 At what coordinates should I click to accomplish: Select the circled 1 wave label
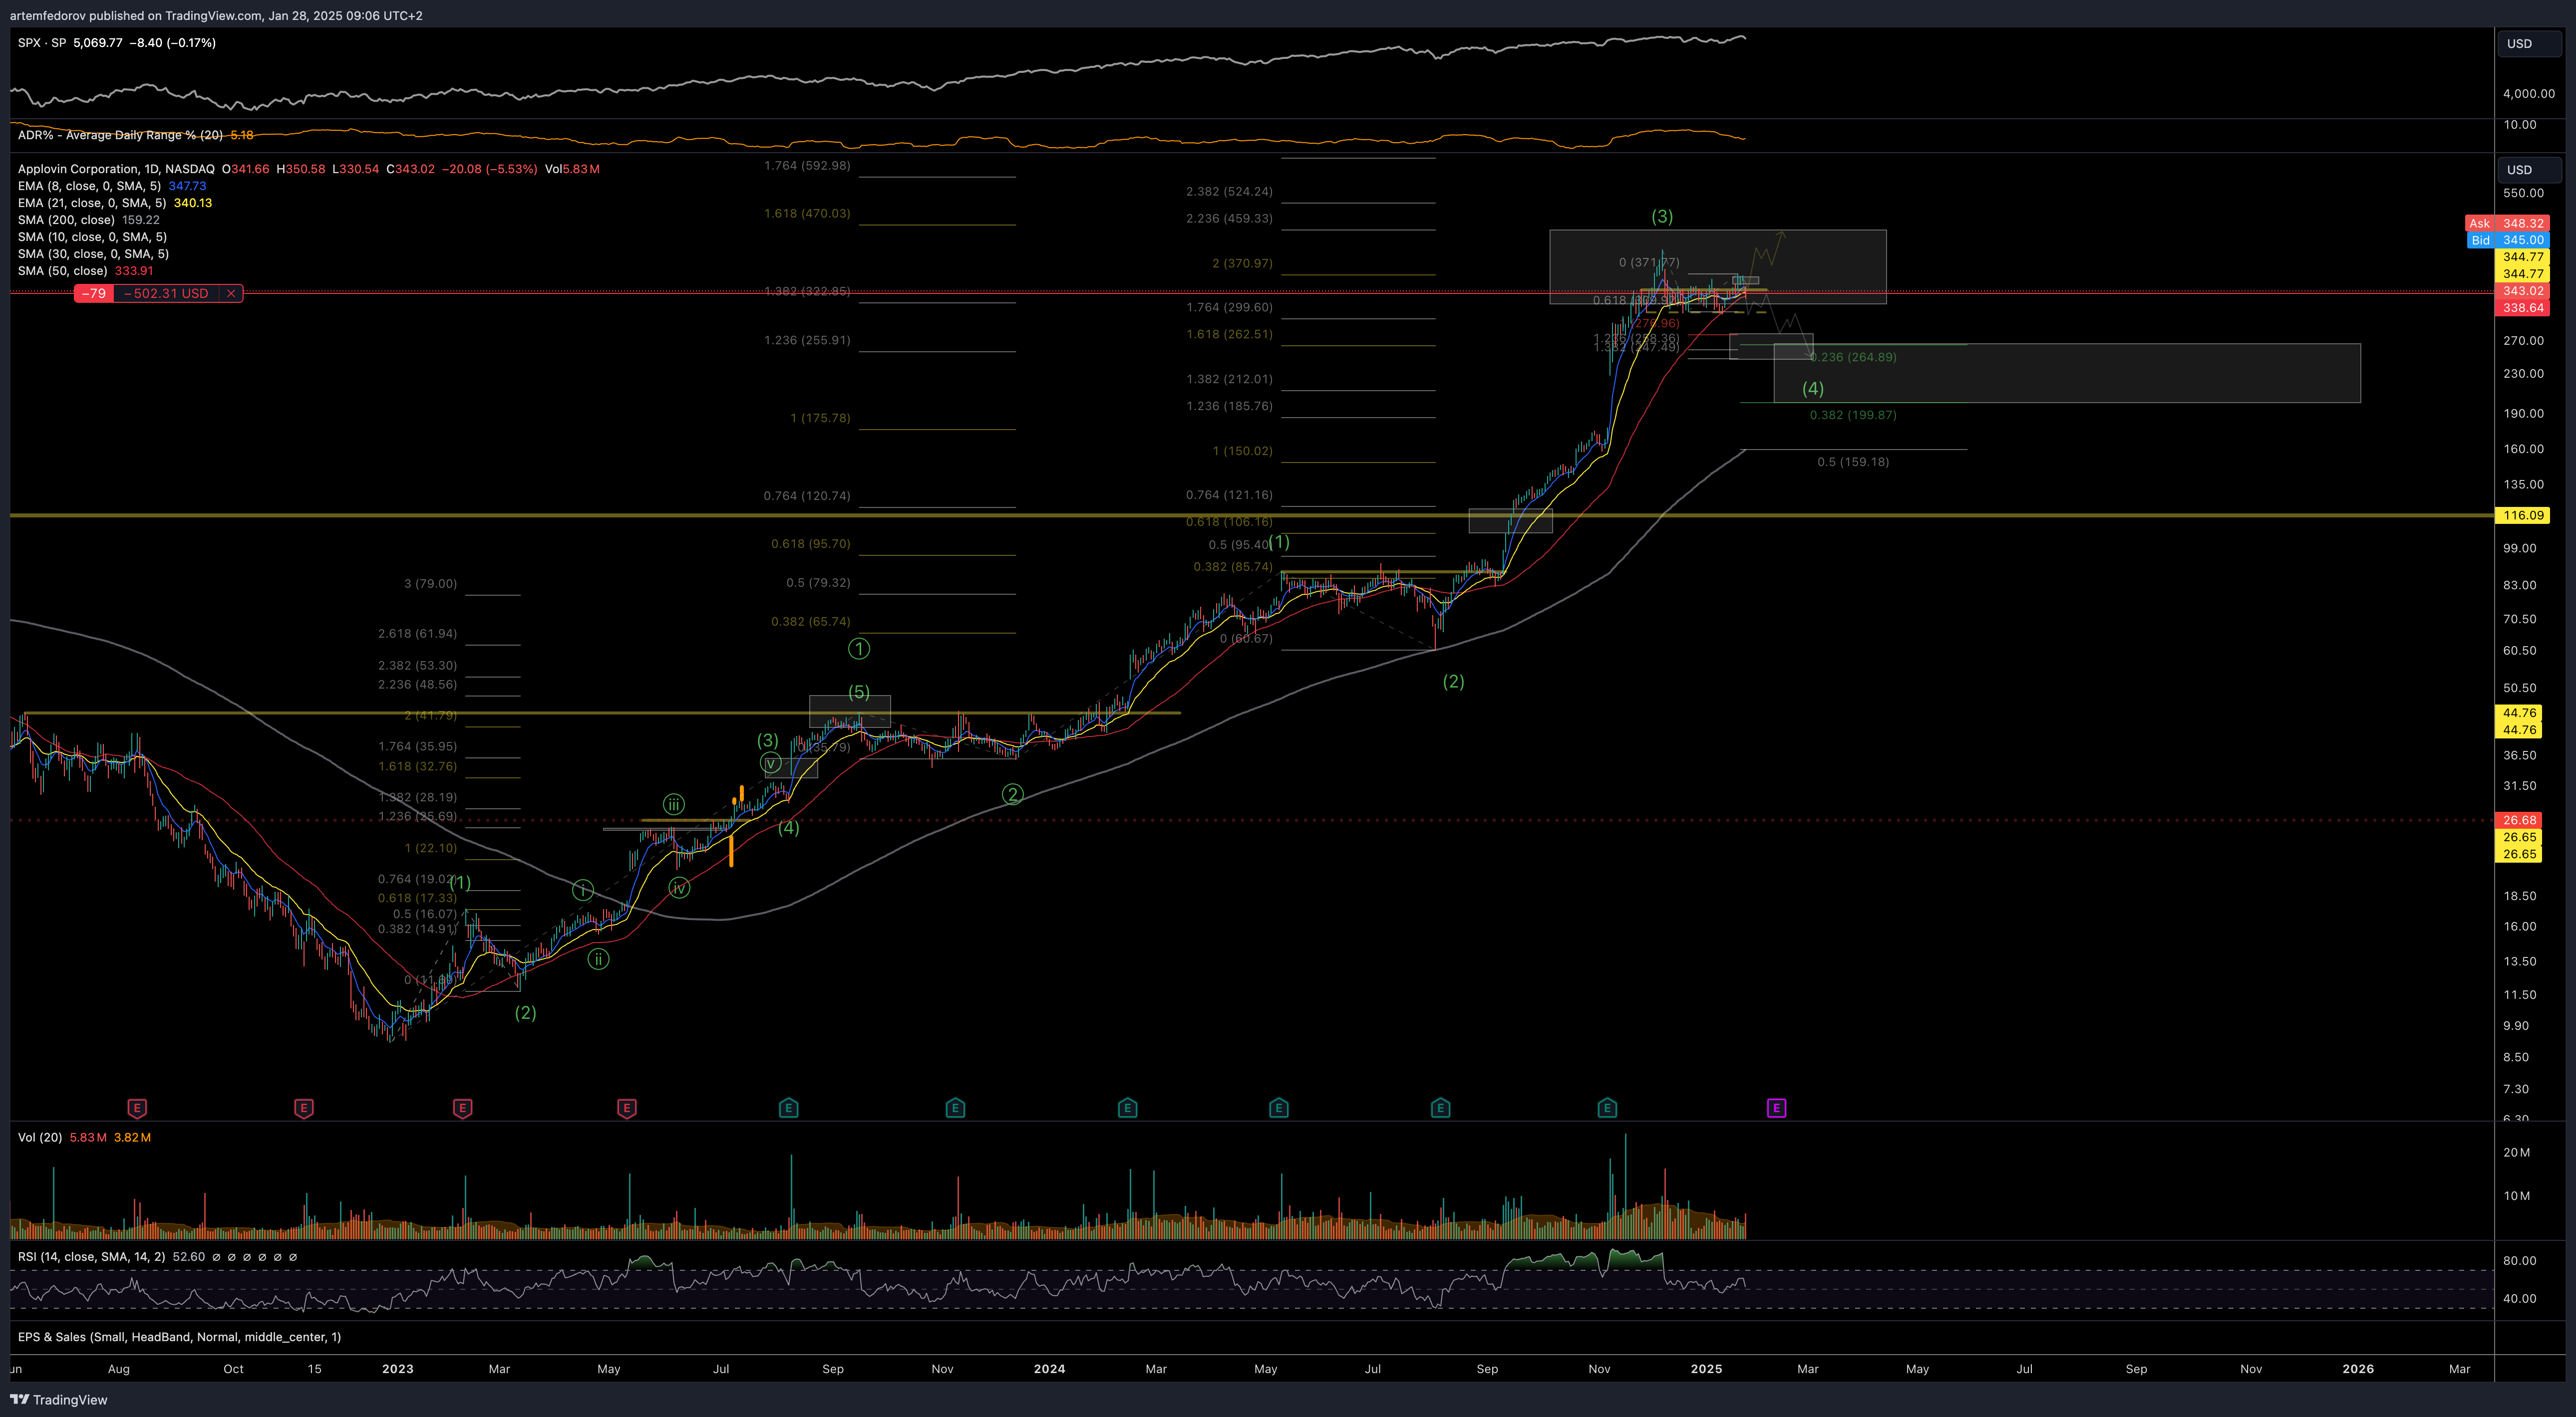pyautogui.click(x=859, y=650)
